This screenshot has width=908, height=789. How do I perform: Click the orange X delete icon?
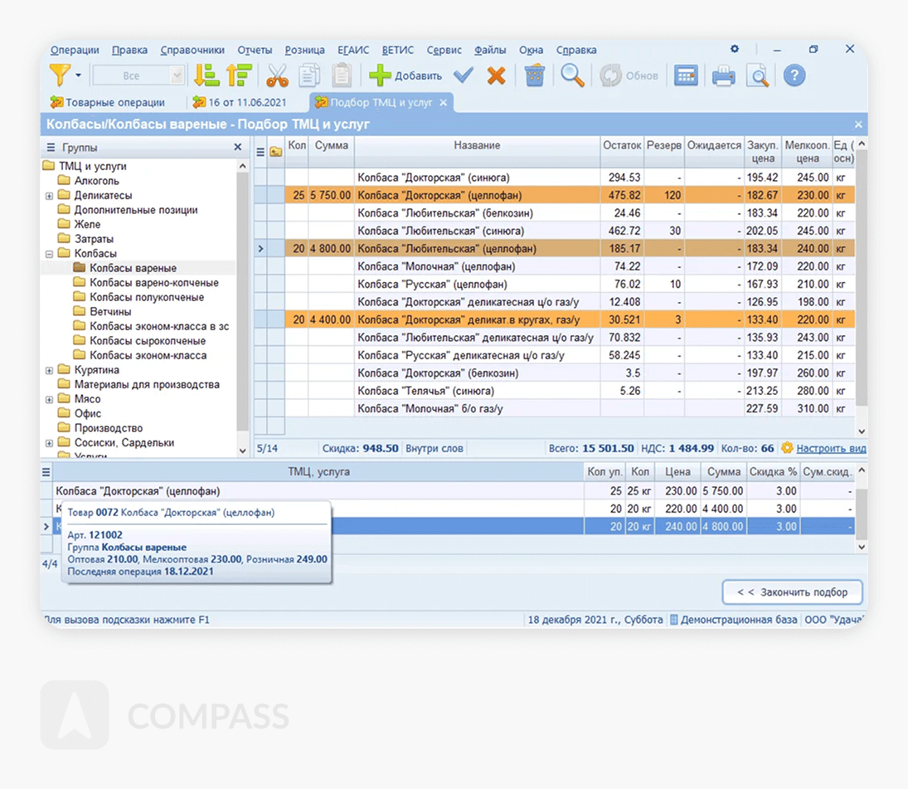click(x=496, y=75)
